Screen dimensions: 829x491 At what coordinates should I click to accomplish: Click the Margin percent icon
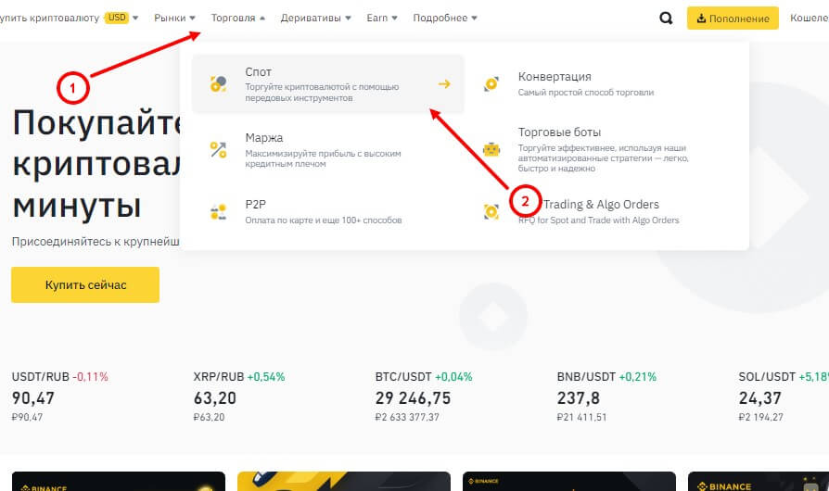tap(218, 148)
